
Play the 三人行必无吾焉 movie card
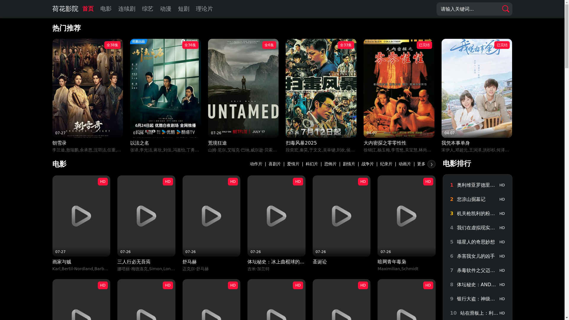click(146, 216)
